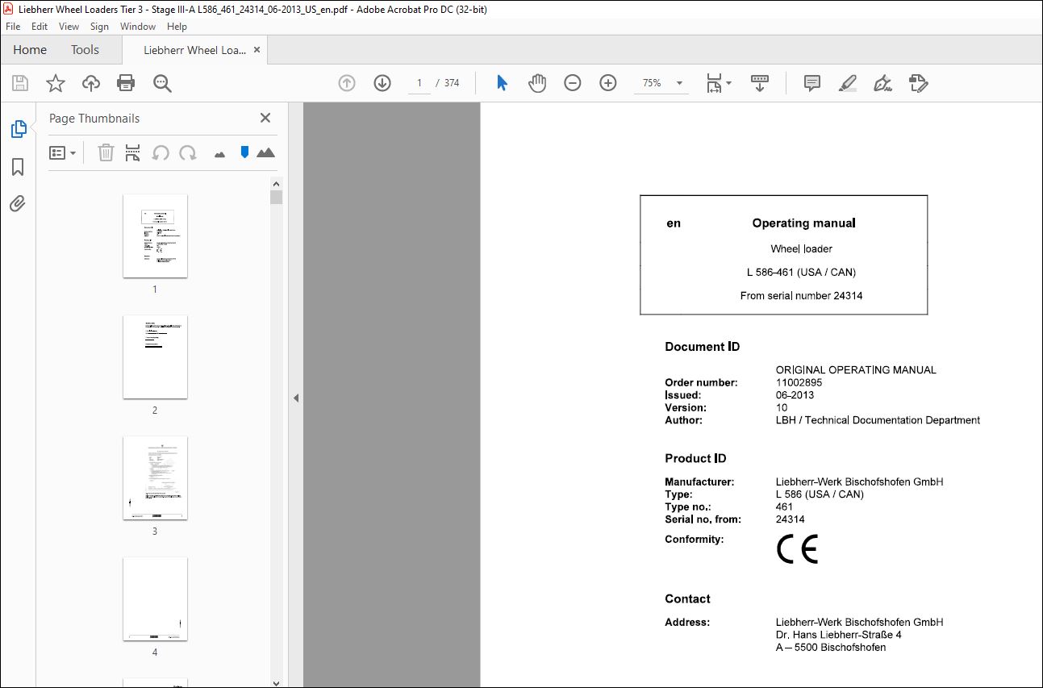Go to previous page arrow
The image size is (1043, 688).
tap(347, 83)
